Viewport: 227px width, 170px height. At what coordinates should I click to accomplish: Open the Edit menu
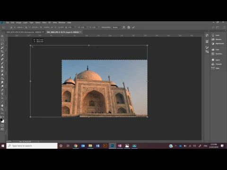point(12,23)
